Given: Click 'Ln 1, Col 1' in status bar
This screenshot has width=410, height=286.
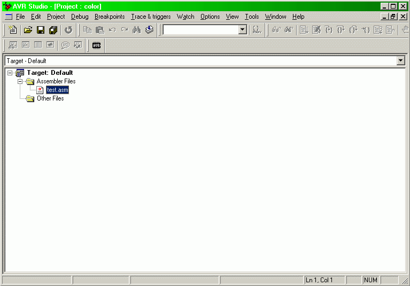Looking at the screenshot, I should pos(319,280).
